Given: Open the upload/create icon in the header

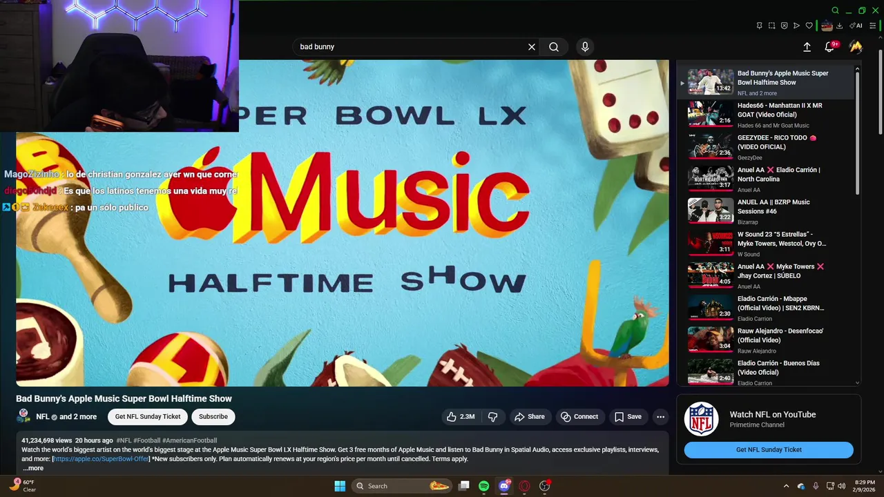Looking at the screenshot, I should pos(807,47).
